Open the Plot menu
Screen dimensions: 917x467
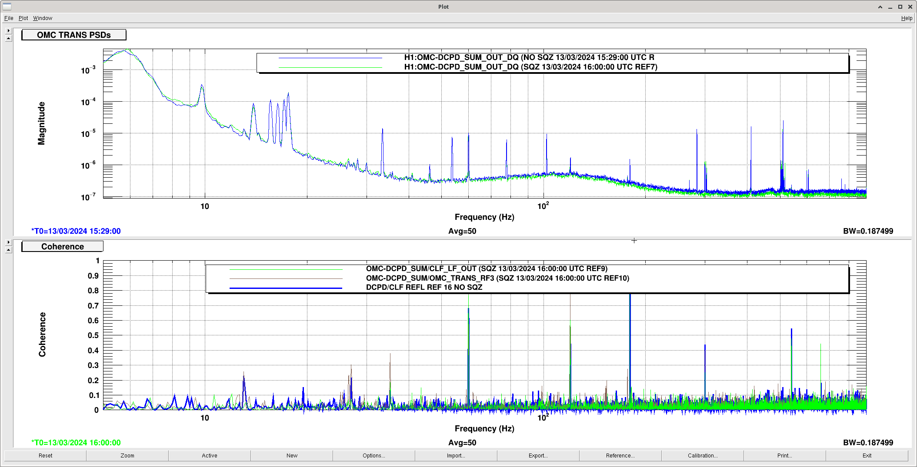23,18
